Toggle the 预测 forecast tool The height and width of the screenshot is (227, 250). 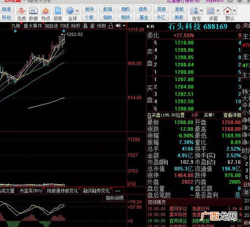point(102,26)
